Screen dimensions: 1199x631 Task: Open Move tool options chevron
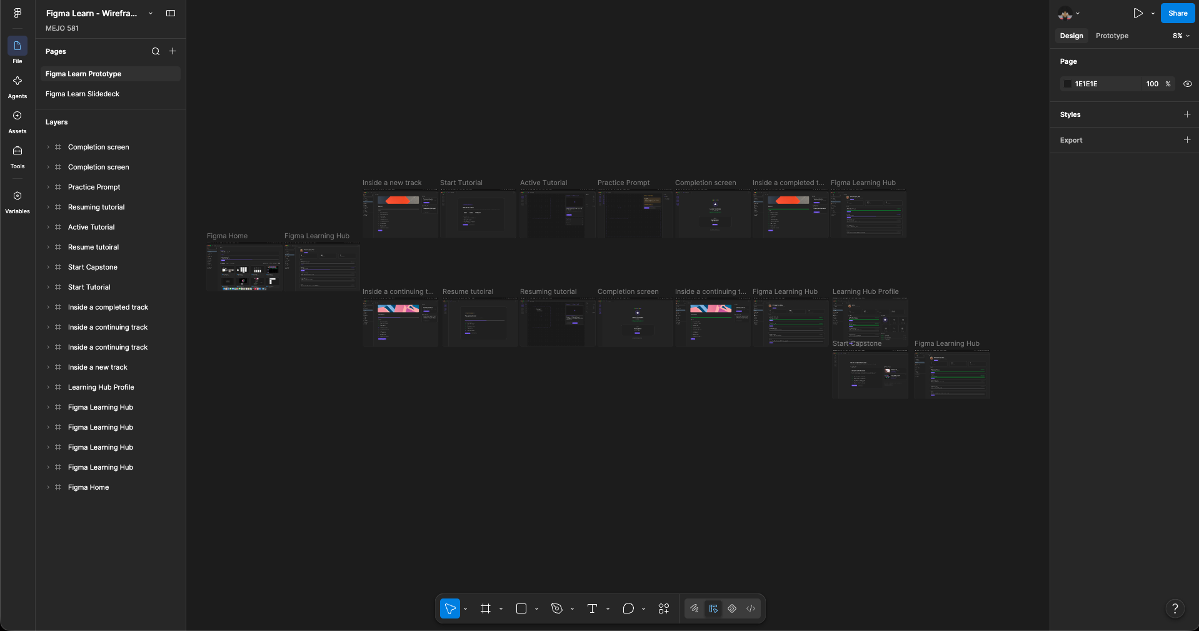point(466,609)
